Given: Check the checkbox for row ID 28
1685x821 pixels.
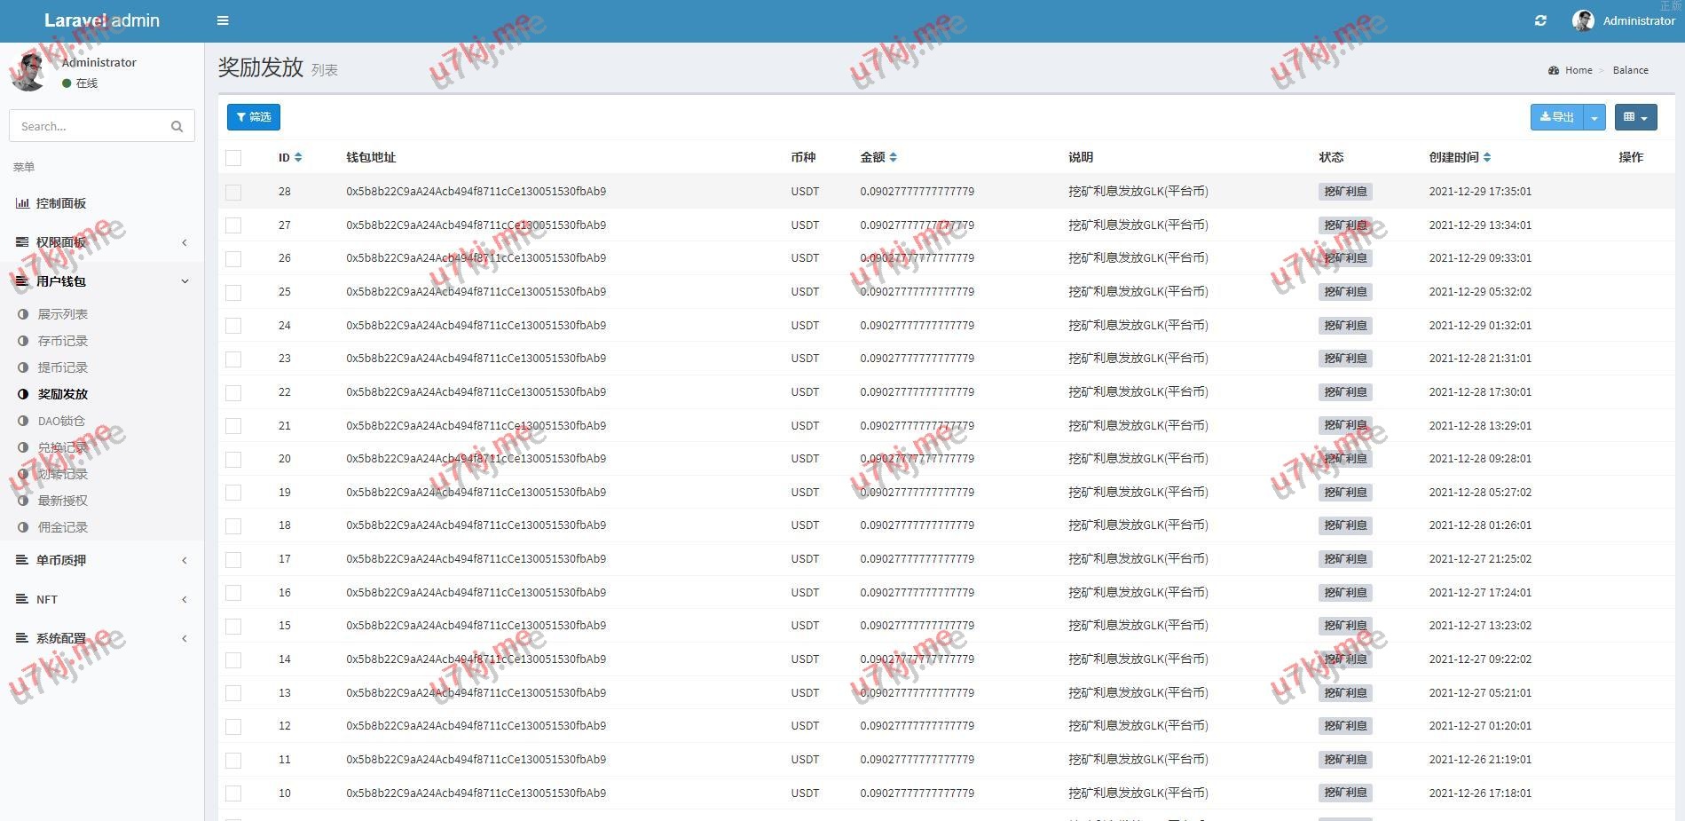Looking at the screenshot, I should pos(233,192).
